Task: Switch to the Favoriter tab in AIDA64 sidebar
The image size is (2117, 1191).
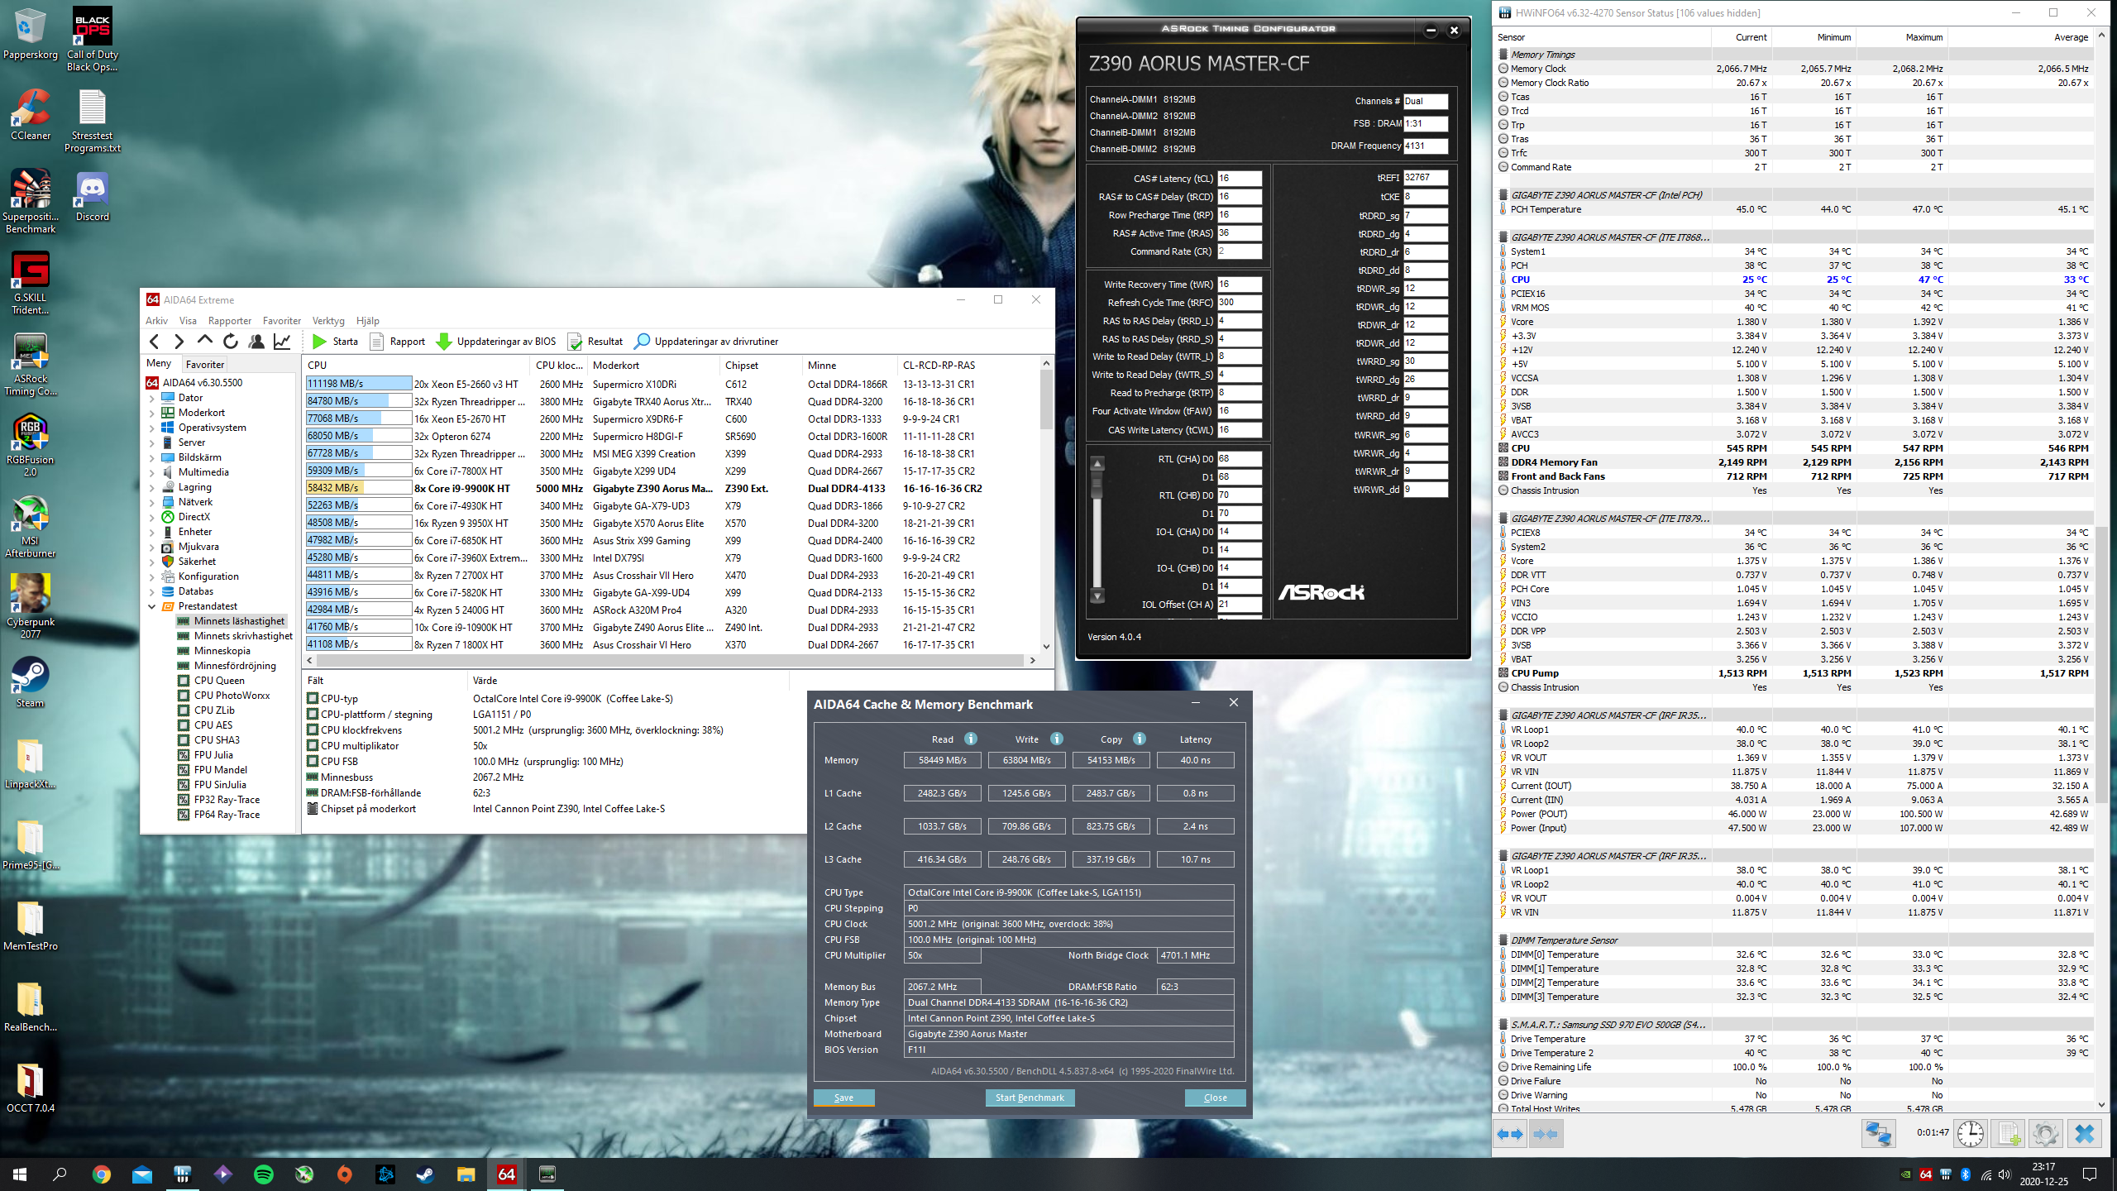Action: (205, 364)
